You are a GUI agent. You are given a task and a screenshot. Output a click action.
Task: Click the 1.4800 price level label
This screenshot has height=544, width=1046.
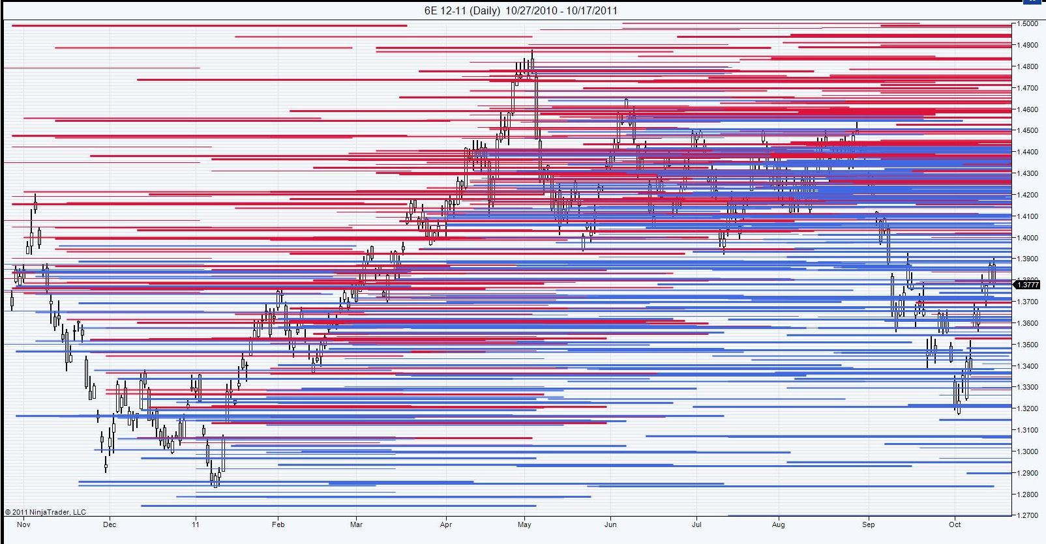pos(1028,67)
